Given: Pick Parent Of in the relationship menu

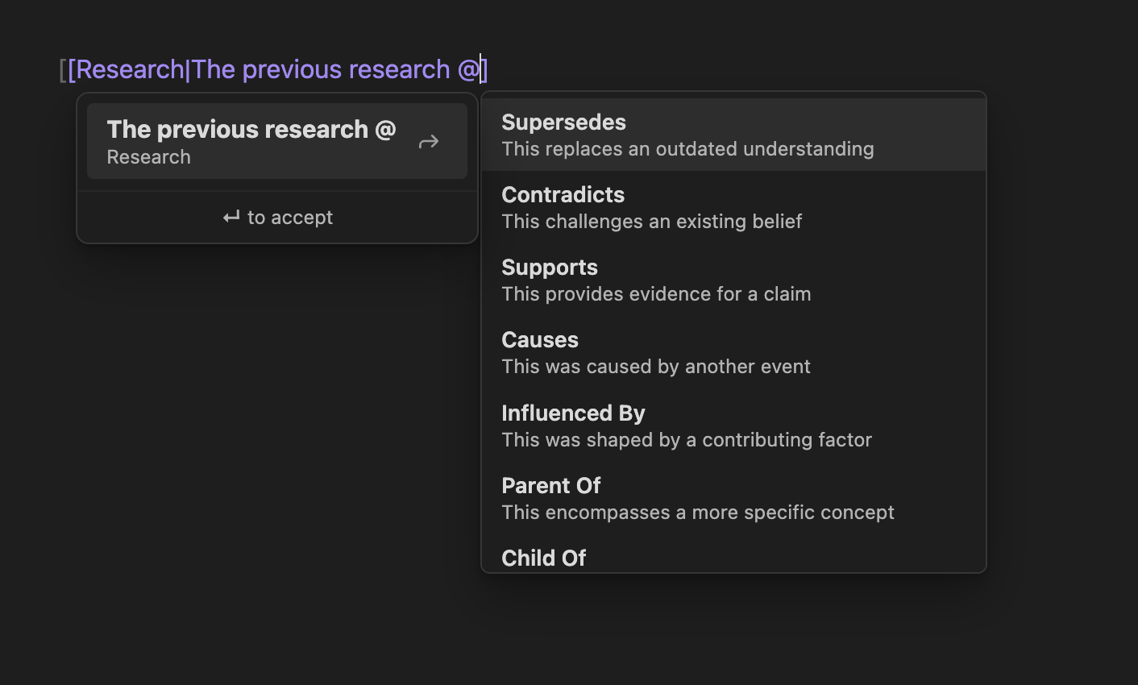Looking at the screenshot, I should pos(551,486).
